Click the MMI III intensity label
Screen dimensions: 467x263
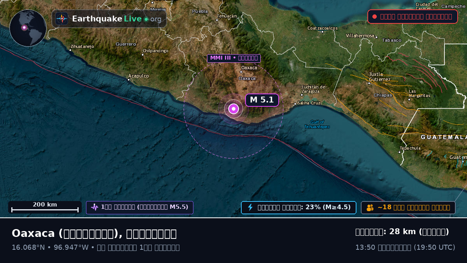click(234, 58)
